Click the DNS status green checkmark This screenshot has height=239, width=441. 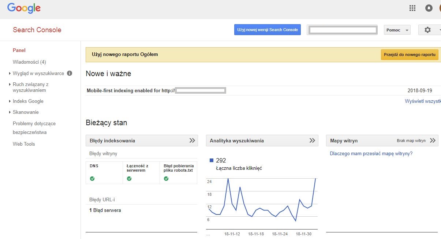[92, 179]
